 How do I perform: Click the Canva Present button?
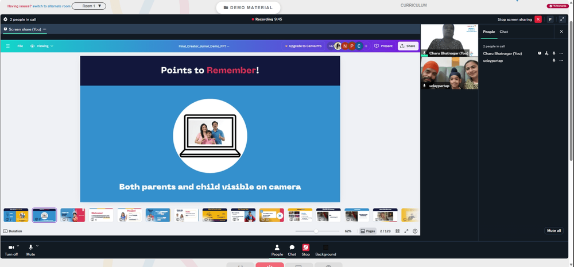tap(383, 46)
